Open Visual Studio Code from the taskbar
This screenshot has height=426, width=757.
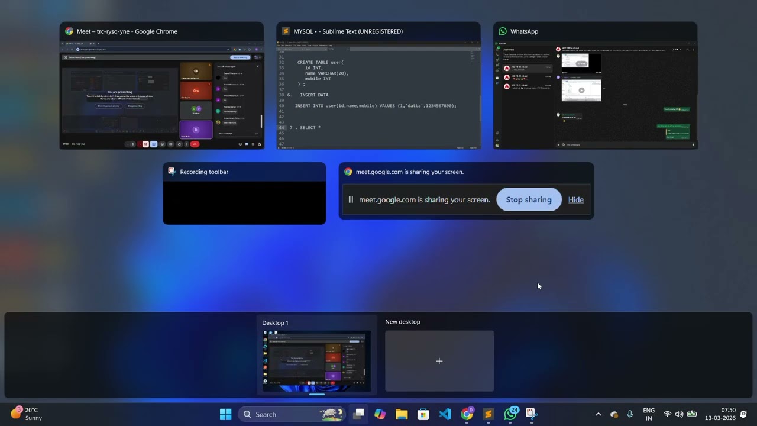pyautogui.click(x=445, y=414)
